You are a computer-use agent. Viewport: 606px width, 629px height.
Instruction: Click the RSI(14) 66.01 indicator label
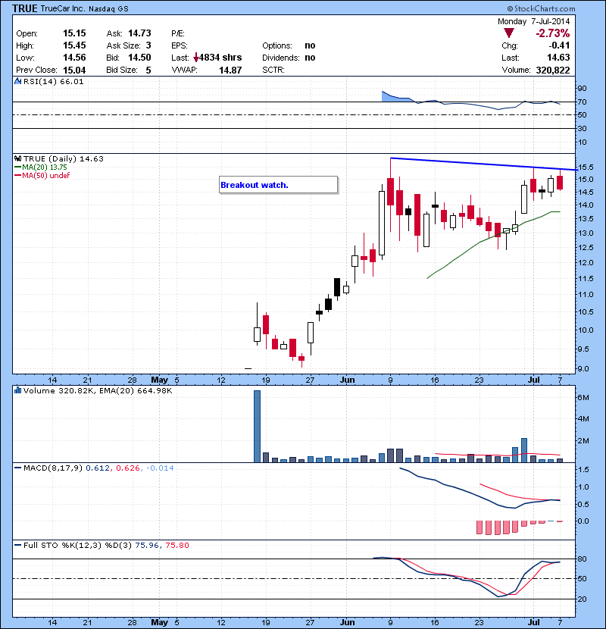pos(53,81)
